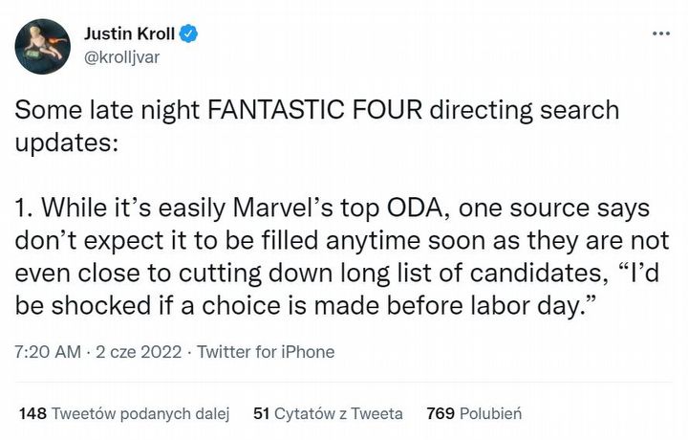Click the blue verified badge icon

click(x=191, y=35)
